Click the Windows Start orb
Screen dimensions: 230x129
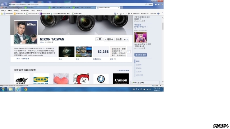point(3,89)
